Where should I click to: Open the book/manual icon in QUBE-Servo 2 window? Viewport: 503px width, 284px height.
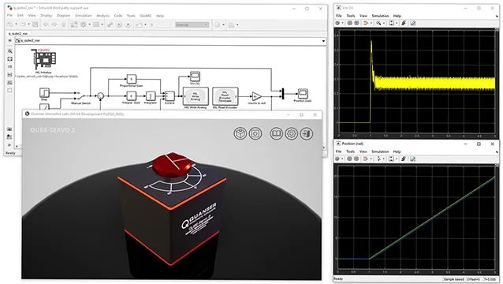[276, 133]
